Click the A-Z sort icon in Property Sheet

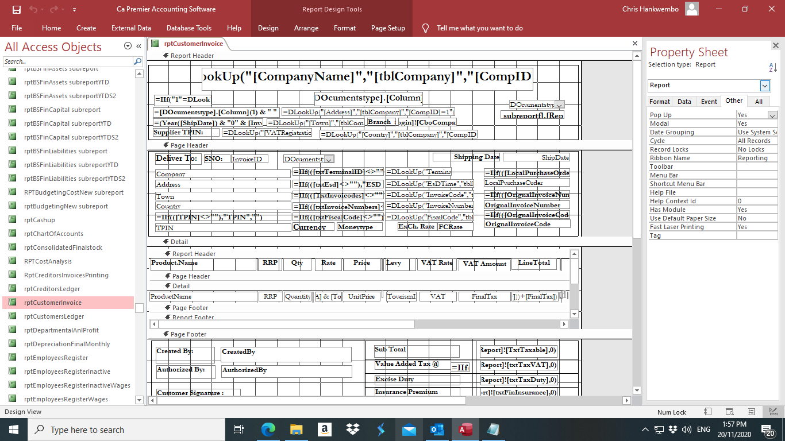[773, 66]
